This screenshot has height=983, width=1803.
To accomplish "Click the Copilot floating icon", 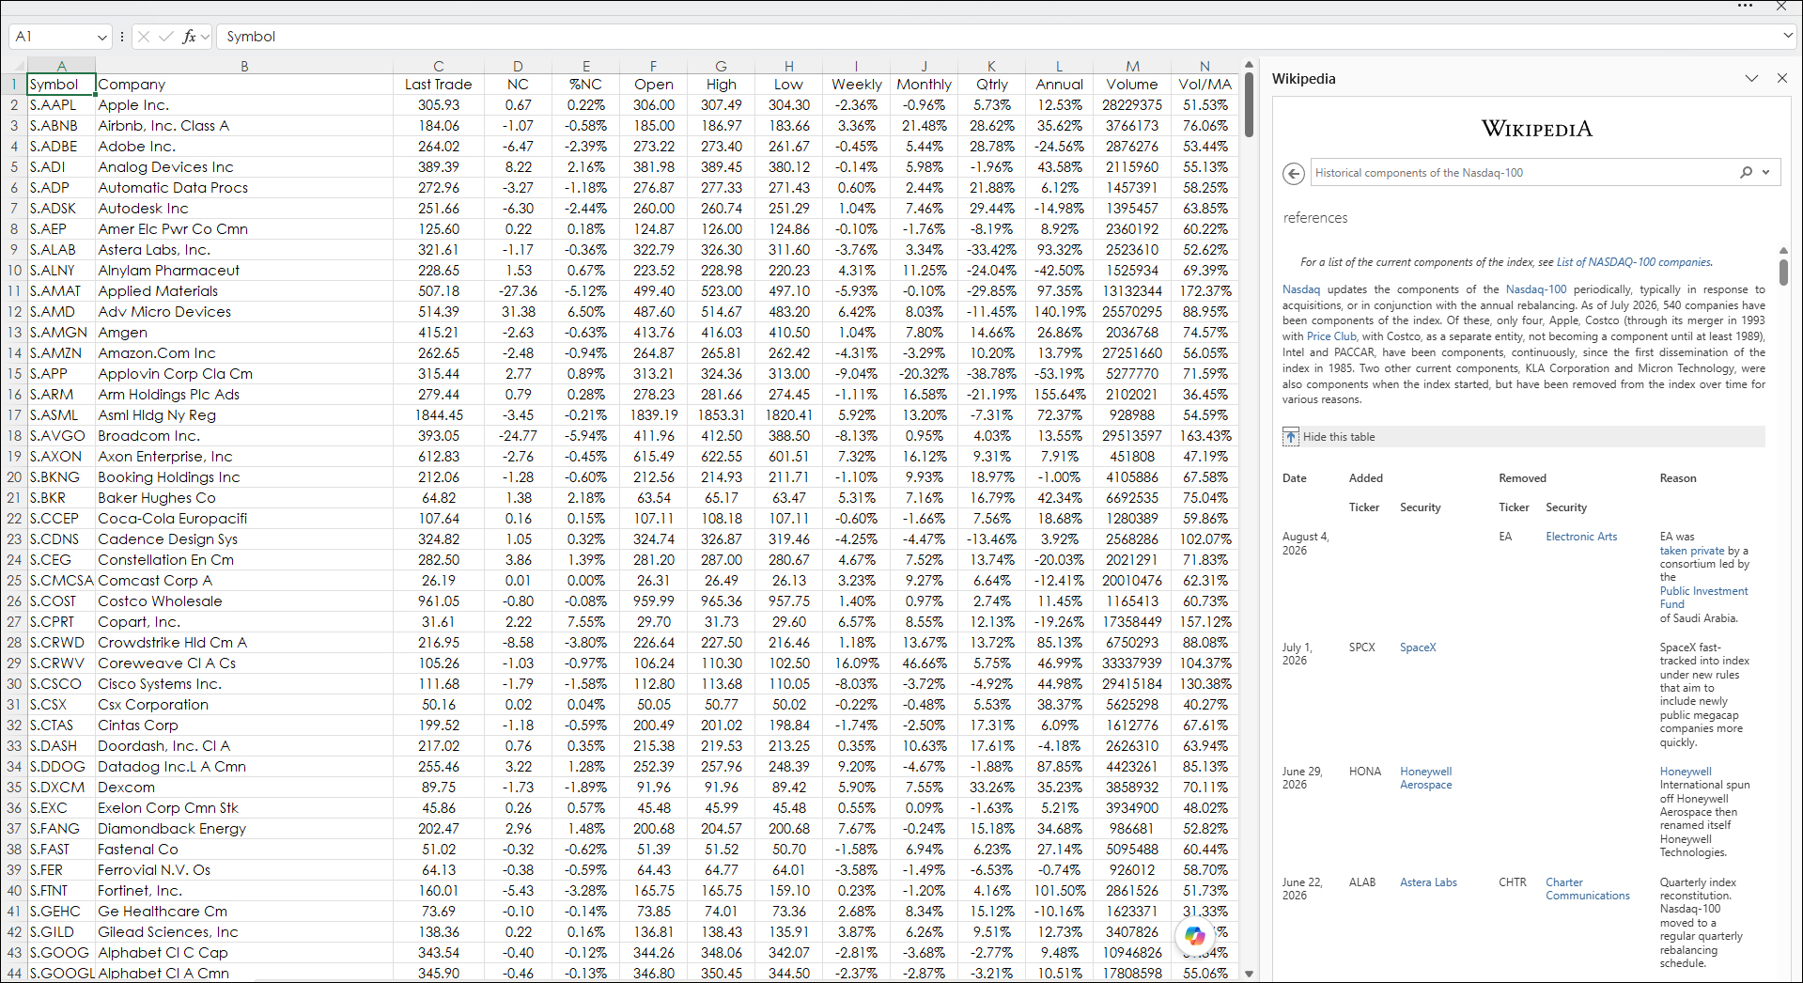I will (x=1194, y=935).
